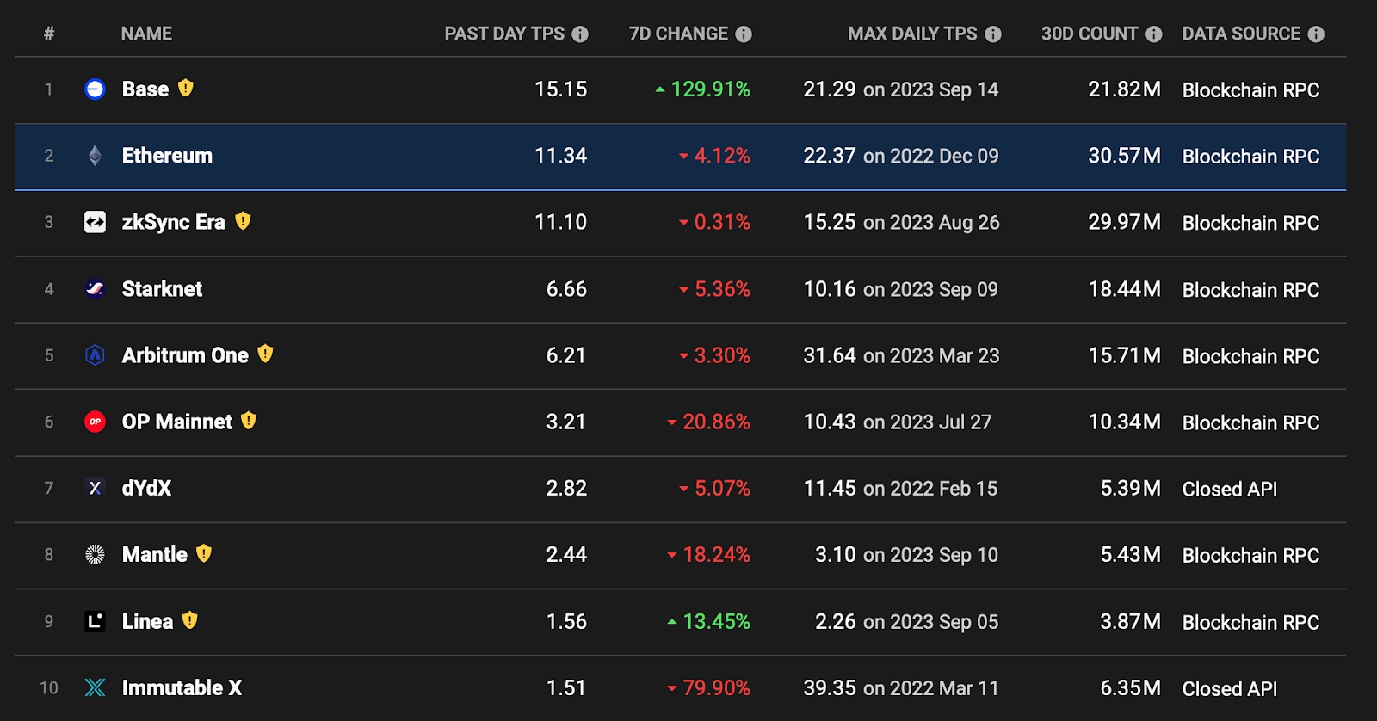Click the 15.15 past day TPS value

[x=560, y=89]
